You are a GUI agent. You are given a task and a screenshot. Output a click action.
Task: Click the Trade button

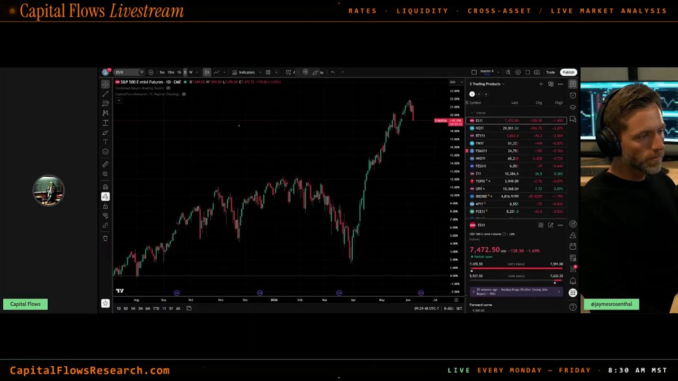point(551,72)
